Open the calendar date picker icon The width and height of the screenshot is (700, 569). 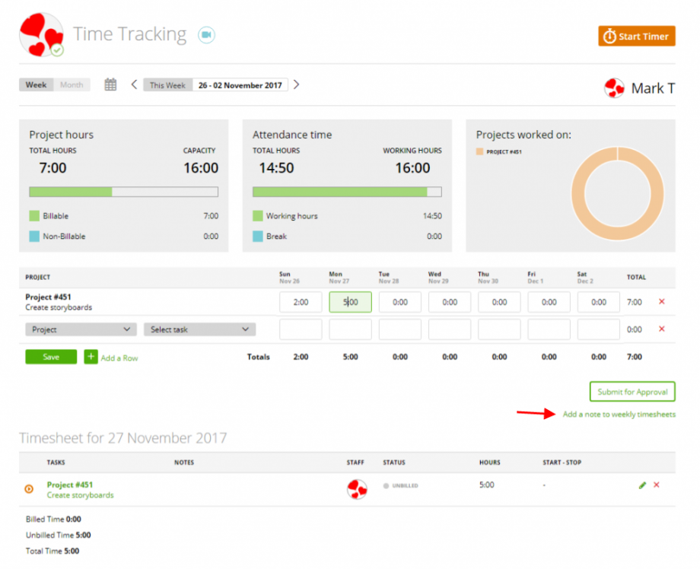[110, 84]
